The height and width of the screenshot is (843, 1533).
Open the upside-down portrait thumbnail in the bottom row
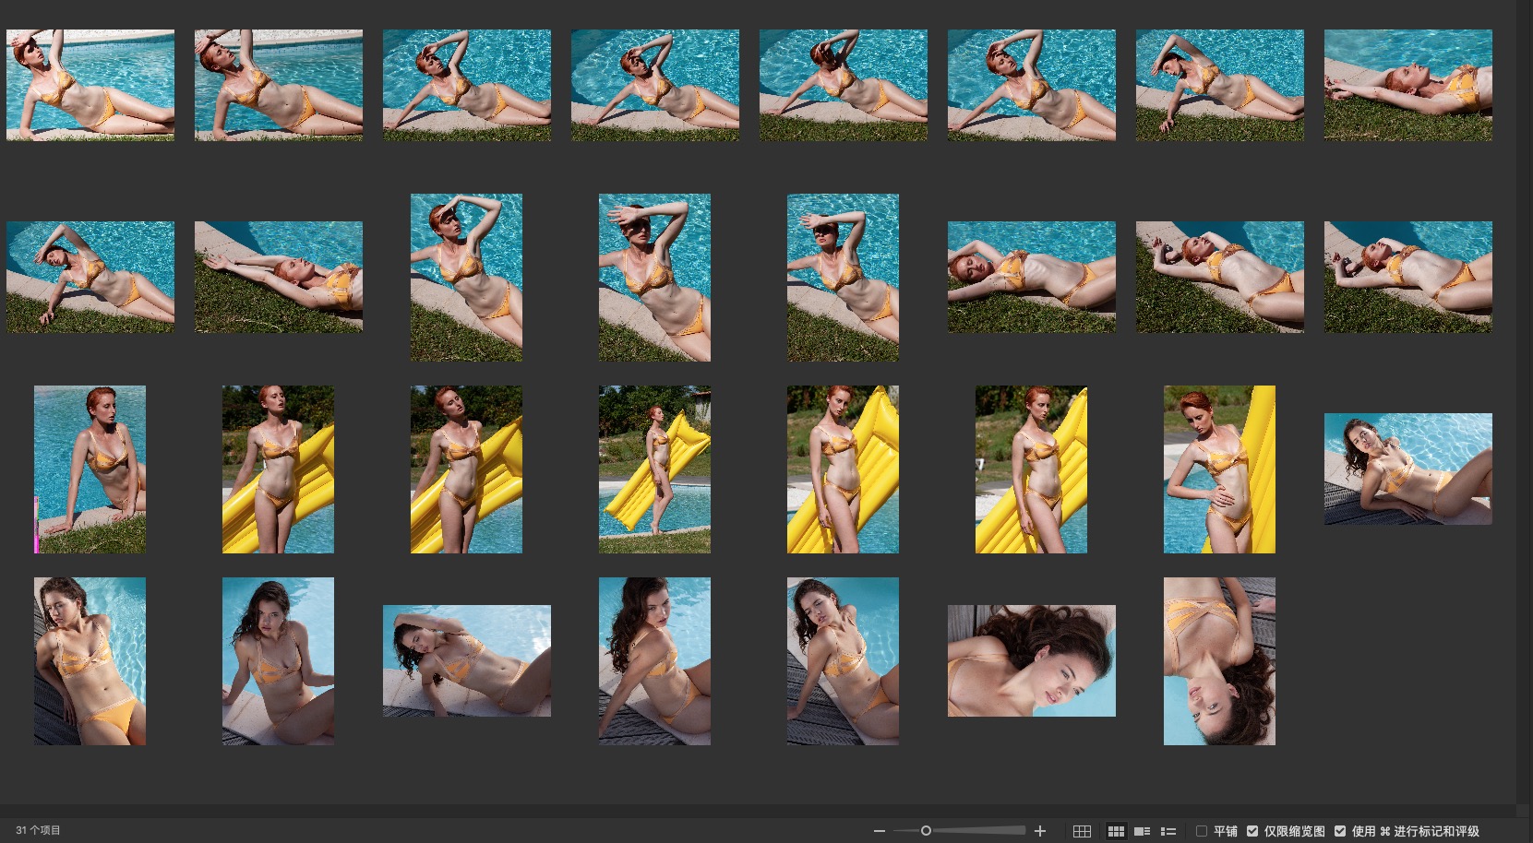coord(1219,661)
